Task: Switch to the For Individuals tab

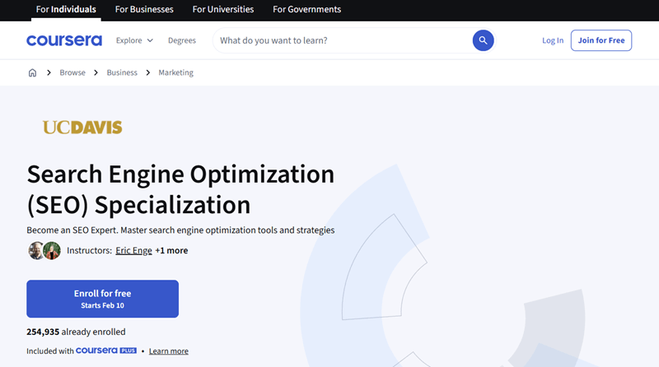Action: point(66,9)
